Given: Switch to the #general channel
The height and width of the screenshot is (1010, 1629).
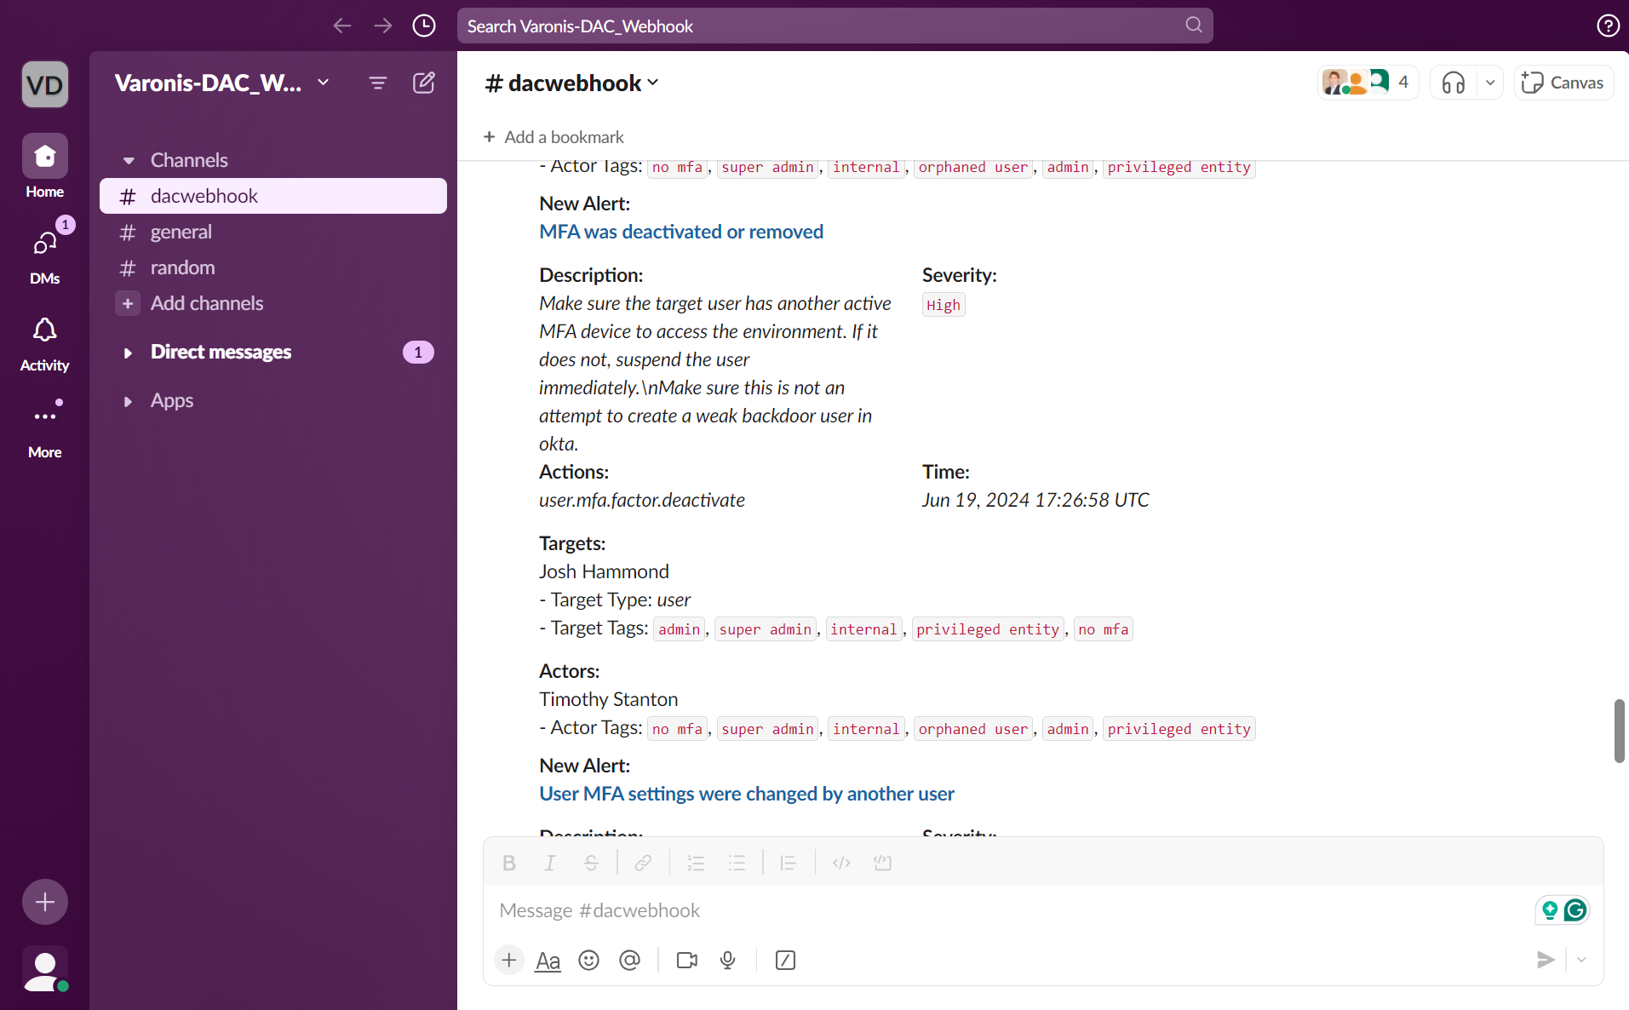Looking at the screenshot, I should point(181,231).
